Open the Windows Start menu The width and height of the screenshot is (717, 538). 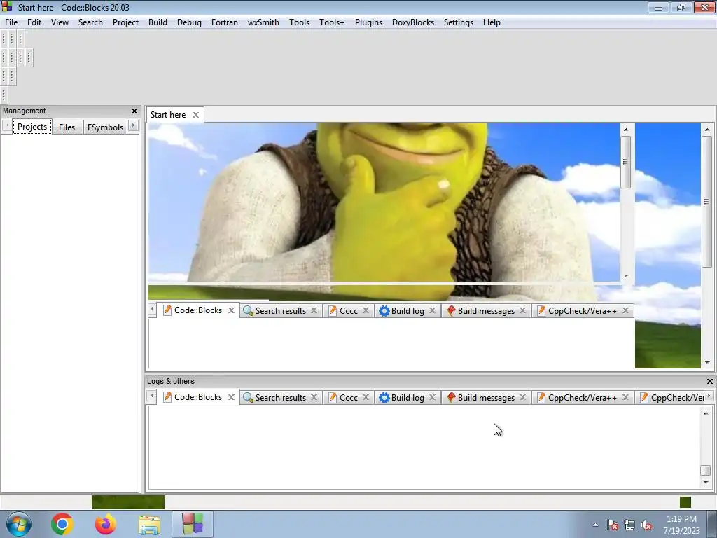point(19,524)
